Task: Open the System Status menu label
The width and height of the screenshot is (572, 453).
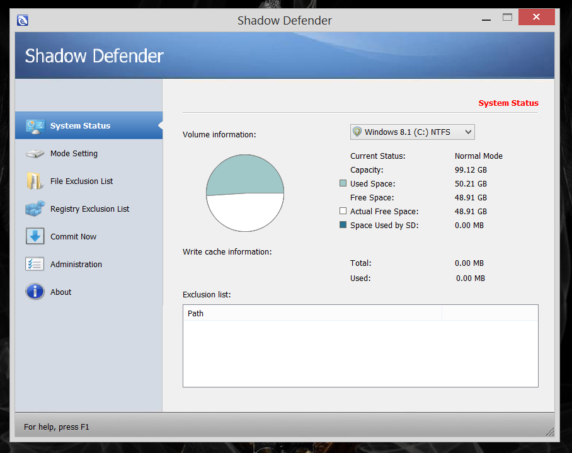Action: 80,126
